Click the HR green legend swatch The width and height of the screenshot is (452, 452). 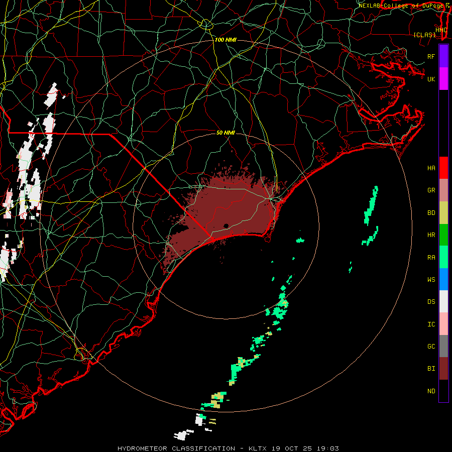coord(443,235)
